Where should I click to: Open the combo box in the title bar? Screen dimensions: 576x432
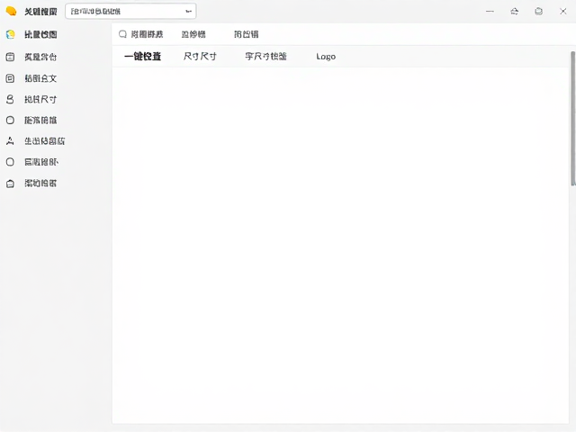point(130,12)
